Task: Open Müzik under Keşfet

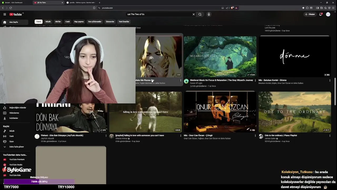Action: [14, 131]
